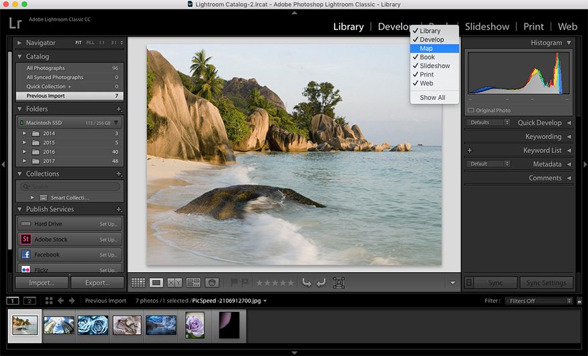Click the plus icon on Folders panel
Viewport: 588px width, 356px height.
pos(119,109)
